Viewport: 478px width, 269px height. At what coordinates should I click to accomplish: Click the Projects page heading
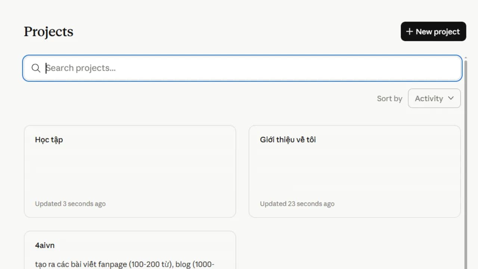point(49,32)
